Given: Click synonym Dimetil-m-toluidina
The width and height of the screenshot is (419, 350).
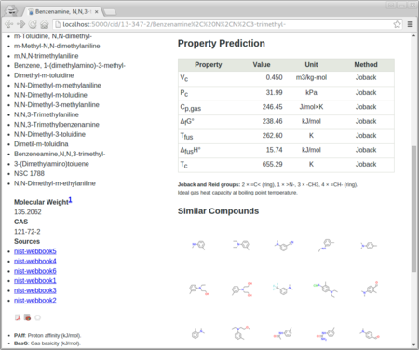Looking at the screenshot, I should coord(41,144).
